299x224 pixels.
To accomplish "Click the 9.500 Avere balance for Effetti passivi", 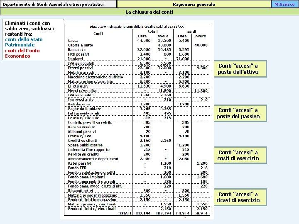I will click(202, 68).
